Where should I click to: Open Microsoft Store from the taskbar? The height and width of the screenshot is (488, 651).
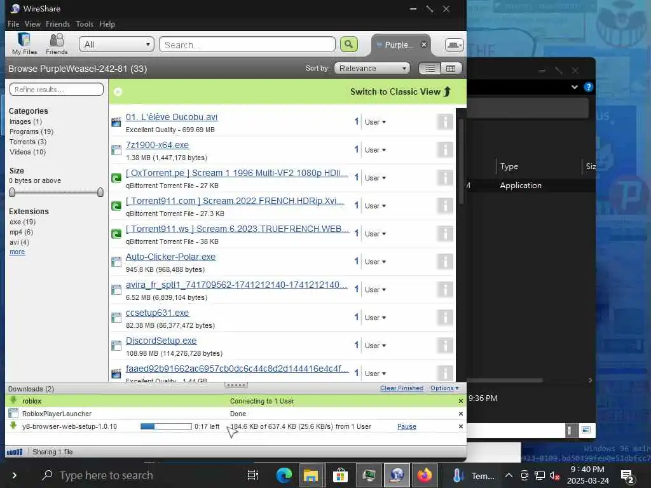[339, 475]
